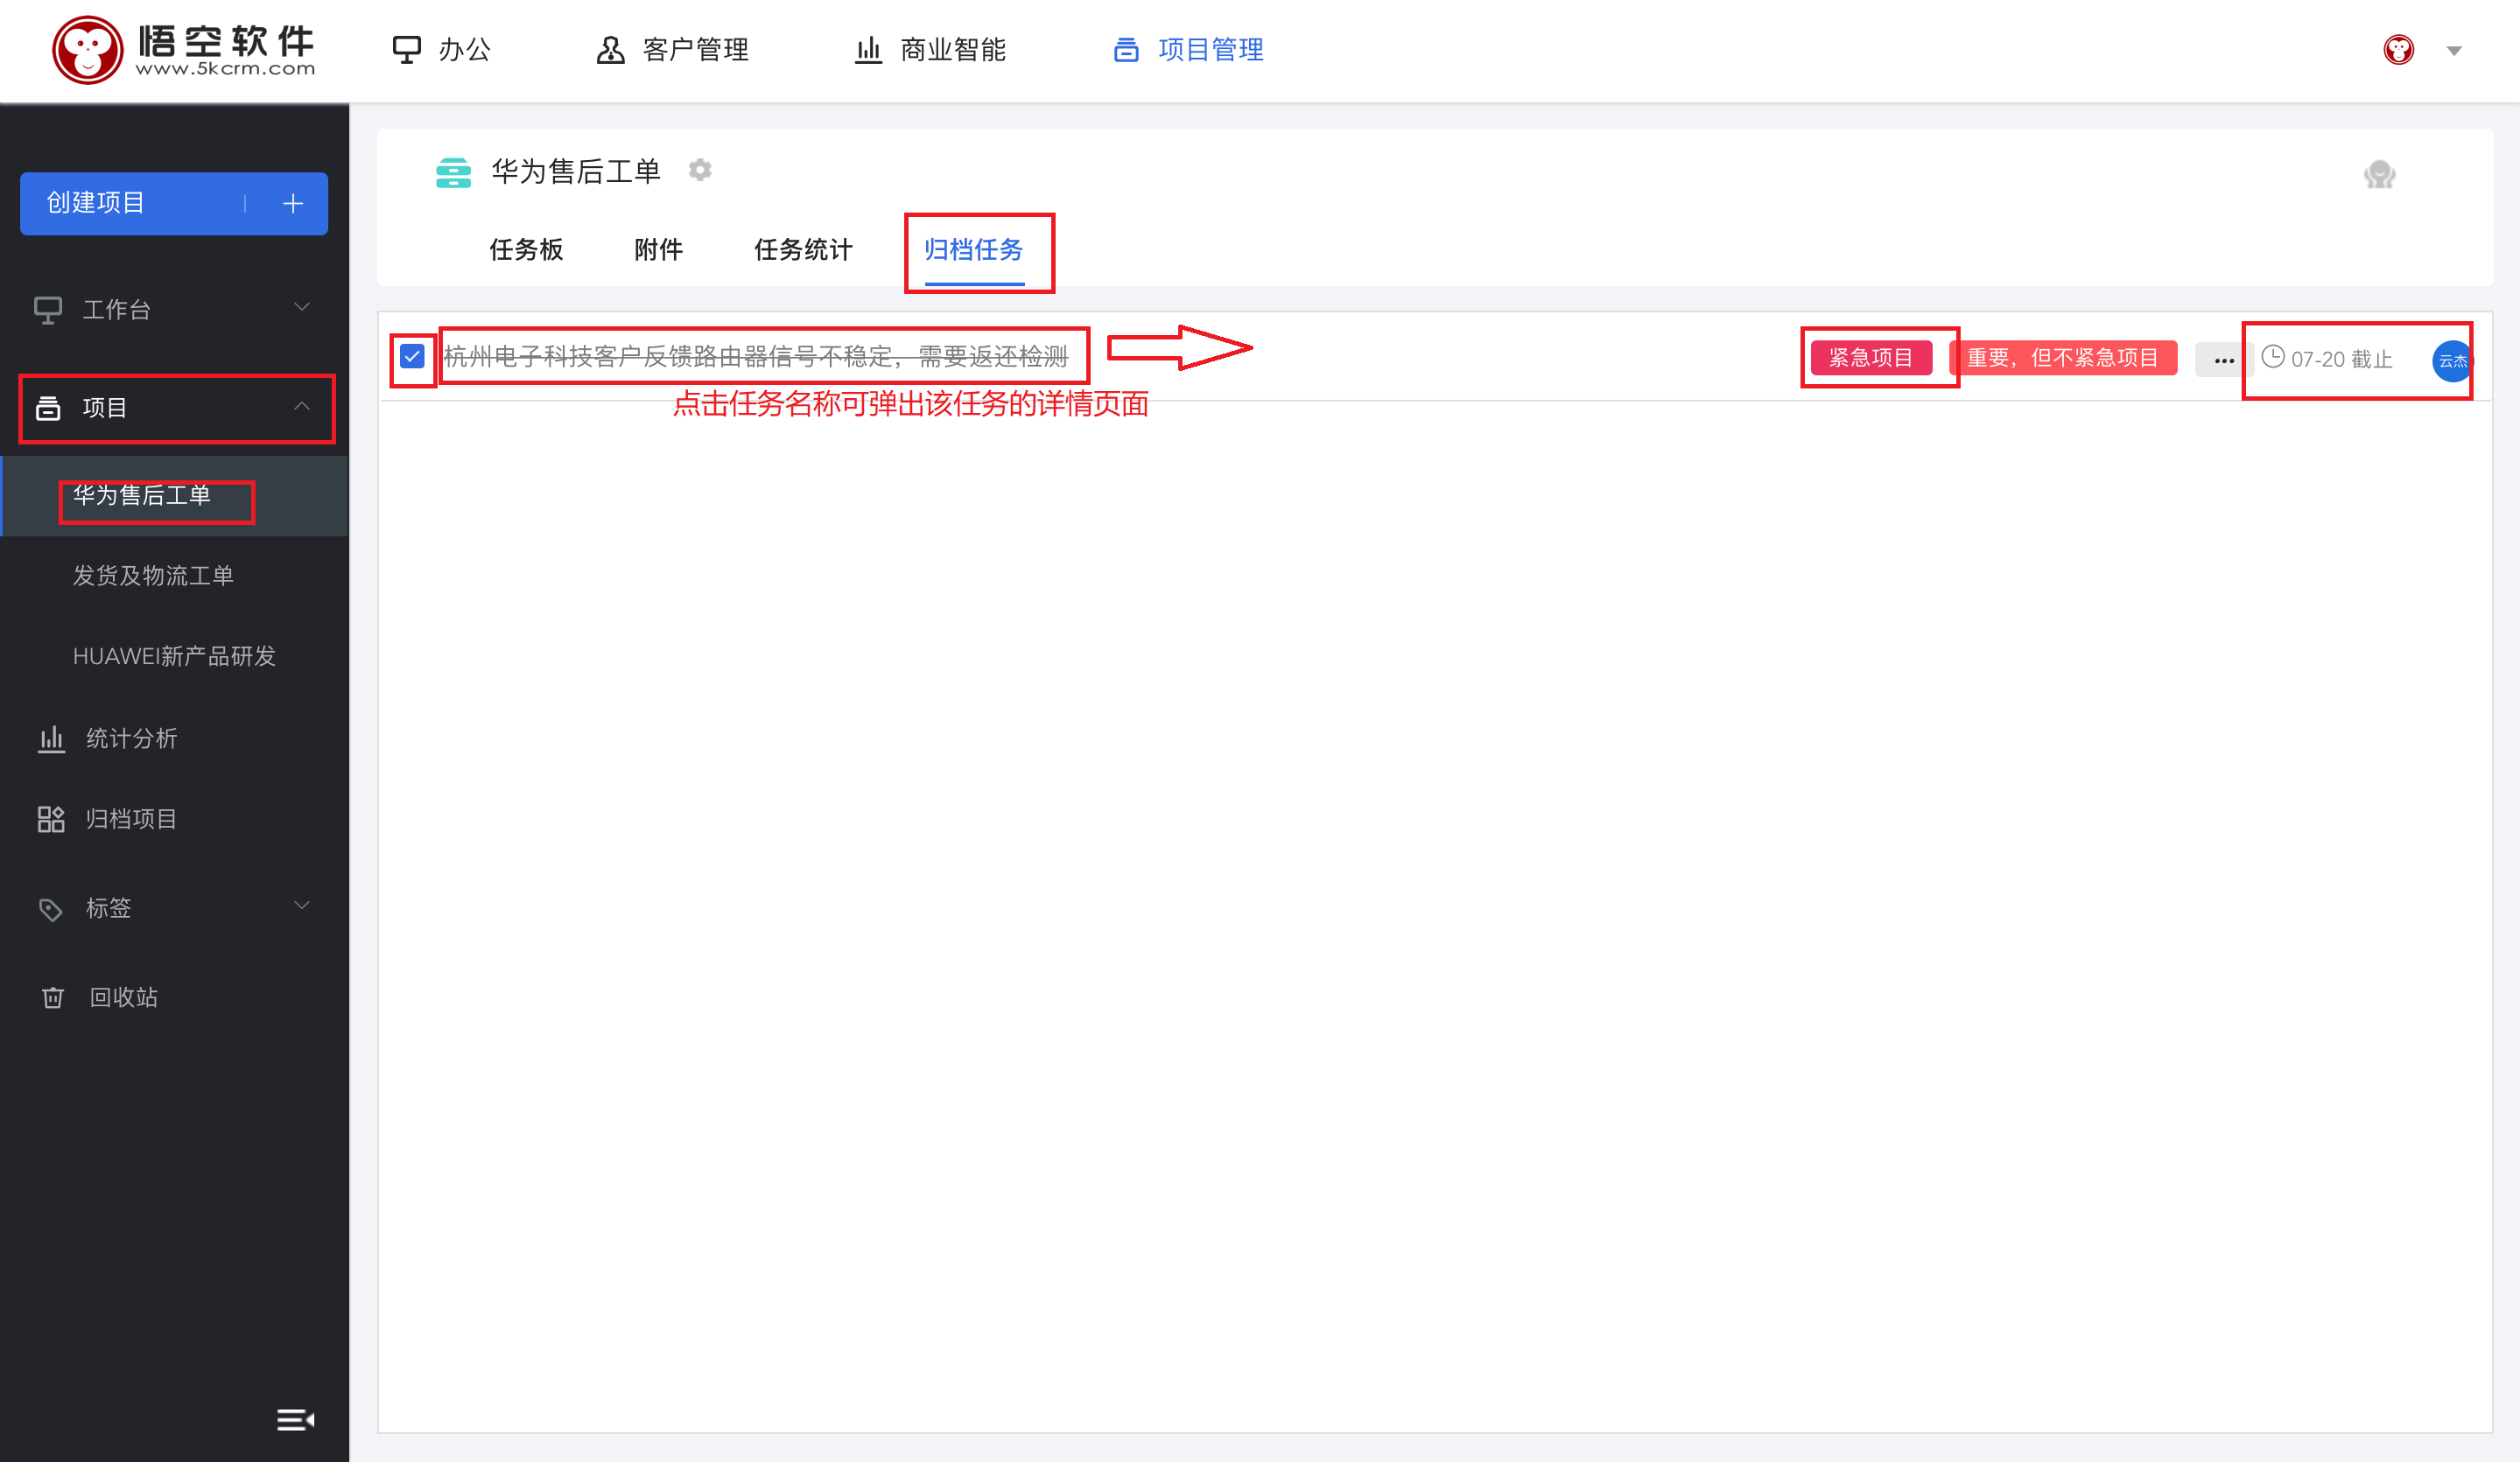
Task: Click the 华为售后工单 page title
Action: tap(576, 171)
